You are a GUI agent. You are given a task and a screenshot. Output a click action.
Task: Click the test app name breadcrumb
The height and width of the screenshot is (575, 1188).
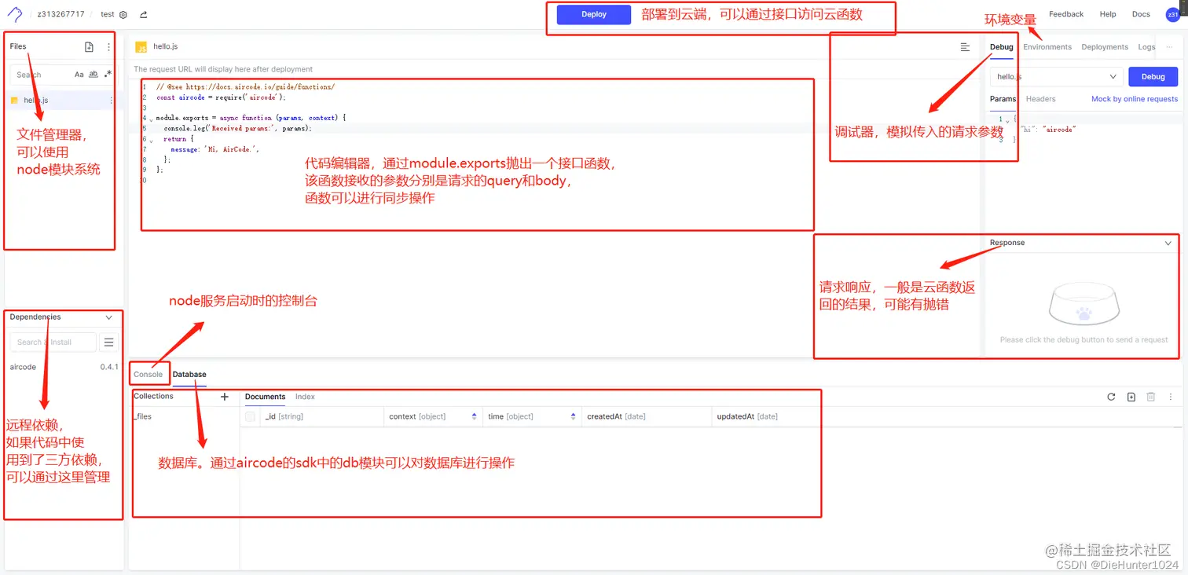click(108, 15)
